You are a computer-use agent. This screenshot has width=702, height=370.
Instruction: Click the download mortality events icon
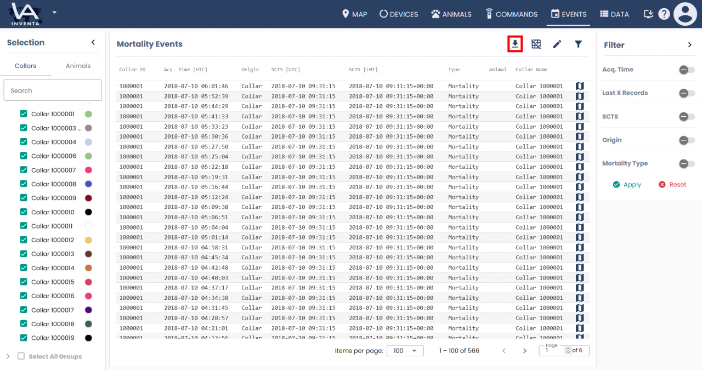coord(515,44)
